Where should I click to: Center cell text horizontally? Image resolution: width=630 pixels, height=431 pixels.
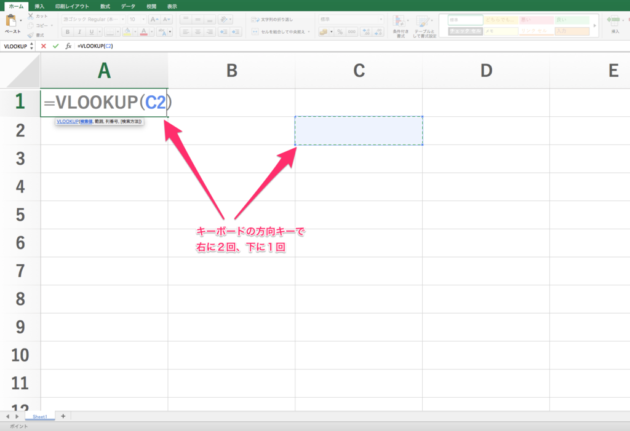point(197,32)
